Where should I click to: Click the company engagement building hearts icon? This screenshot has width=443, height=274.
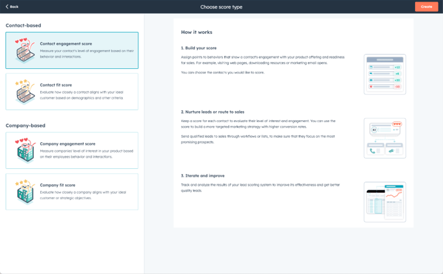(25, 150)
